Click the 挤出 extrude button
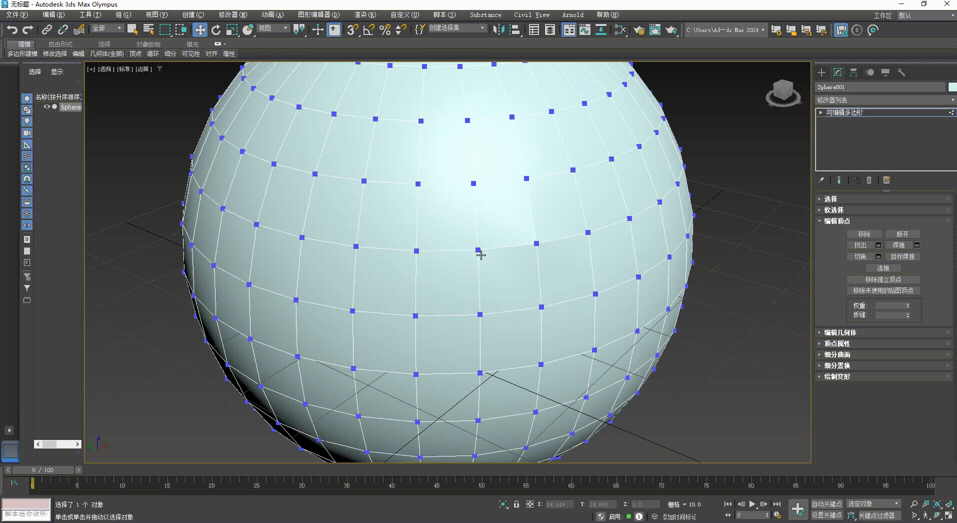 click(x=860, y=245)
